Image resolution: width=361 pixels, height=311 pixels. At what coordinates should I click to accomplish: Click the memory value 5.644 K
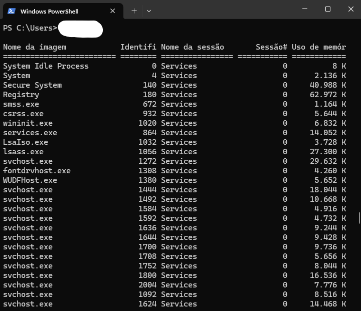330,114
